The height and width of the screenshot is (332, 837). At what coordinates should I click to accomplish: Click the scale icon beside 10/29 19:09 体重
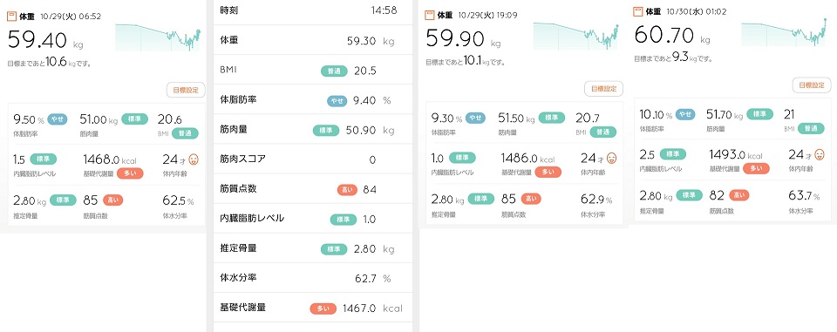pyautogui.click(x=429, y=16)
